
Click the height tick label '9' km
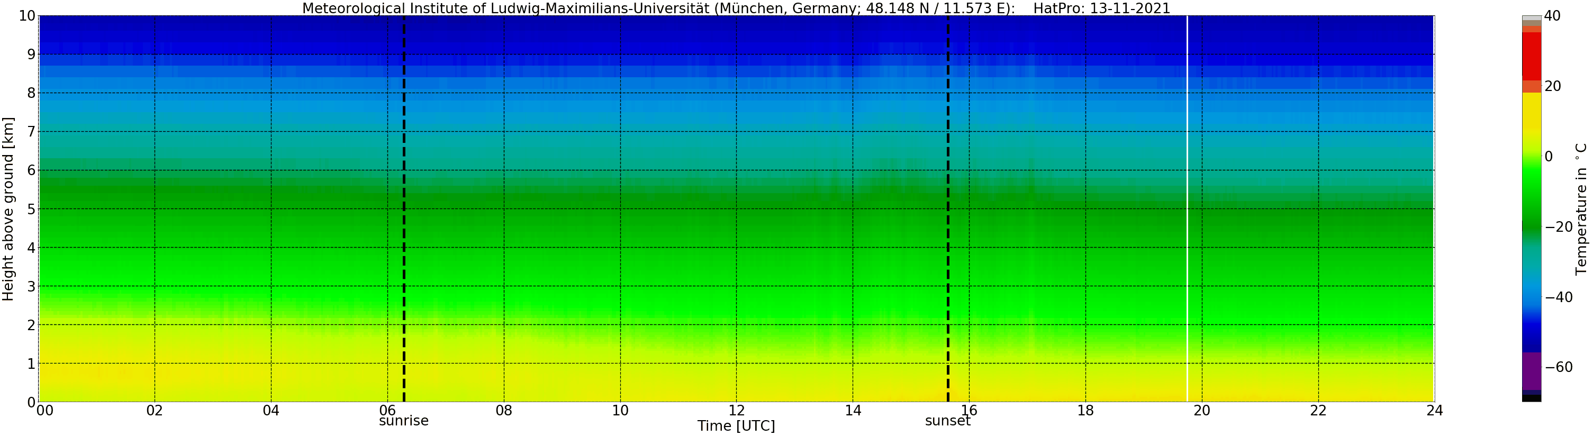pyautogui.click(x=31, y=54)
